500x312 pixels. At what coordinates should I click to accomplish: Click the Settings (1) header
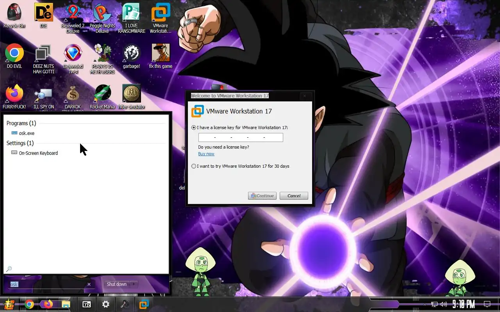click(x=20, y=143)
